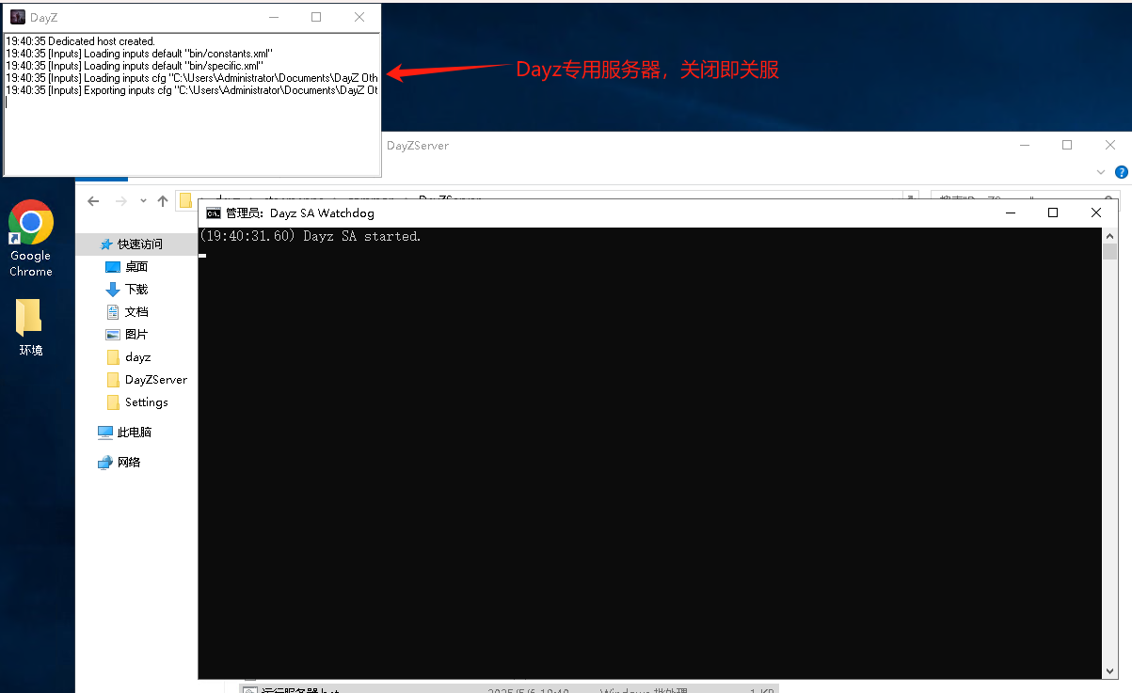Close the DayZ dedicated server window
The image size is (1132, 693).
(x=359, y=17)
